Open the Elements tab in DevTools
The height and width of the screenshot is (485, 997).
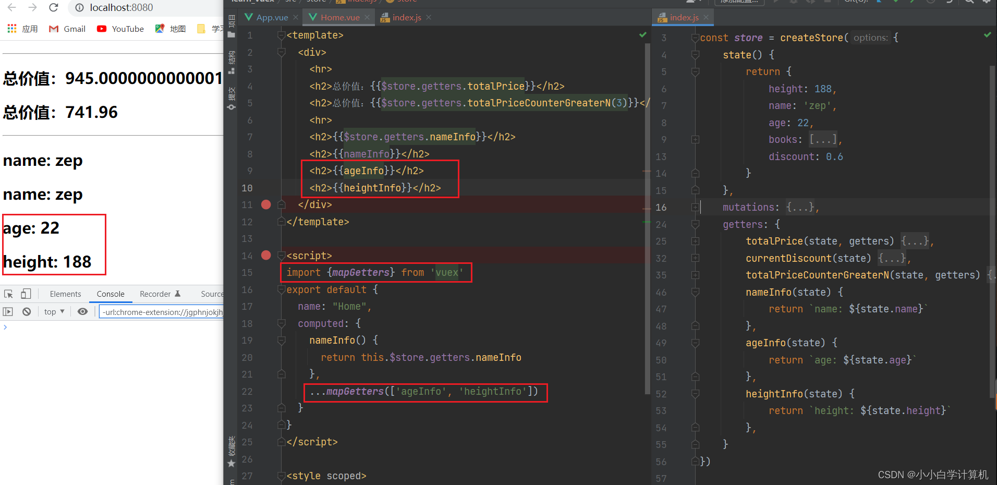(66, 294)
